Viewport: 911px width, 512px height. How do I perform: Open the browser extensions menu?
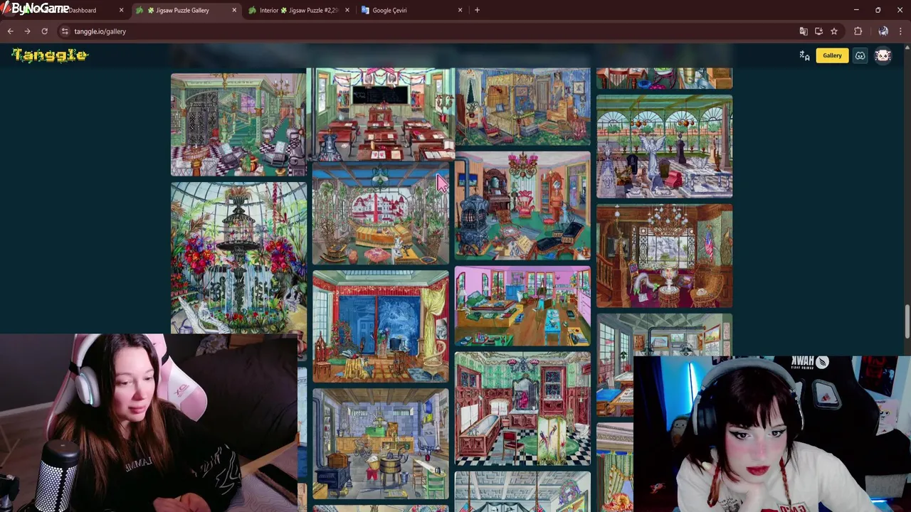click(x=858, y=31)
